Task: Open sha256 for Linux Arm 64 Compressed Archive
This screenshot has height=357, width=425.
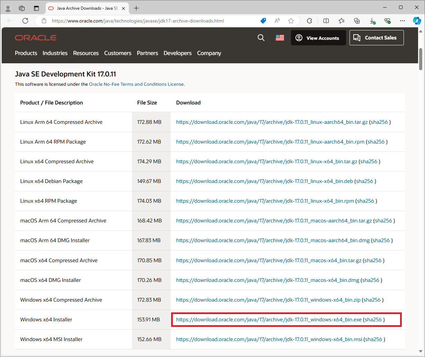Action: click(380, 122)
